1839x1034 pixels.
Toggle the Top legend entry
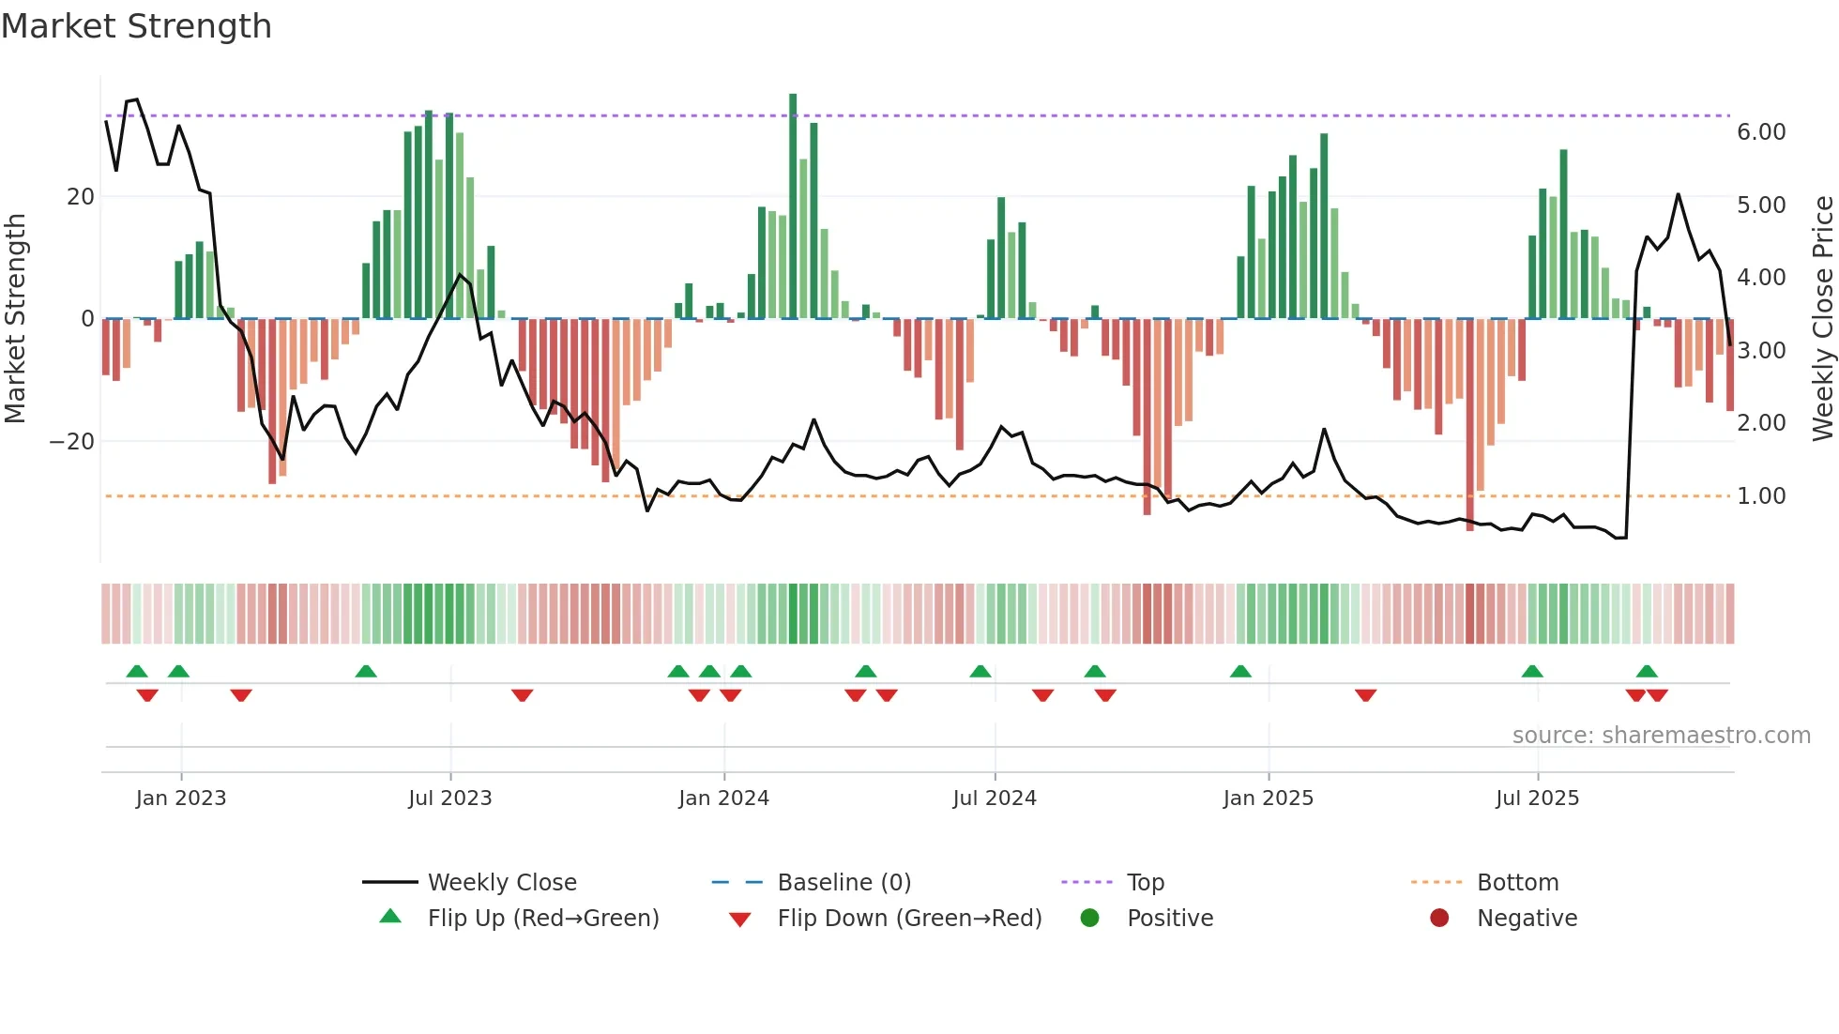click(x=1113, y=882)
